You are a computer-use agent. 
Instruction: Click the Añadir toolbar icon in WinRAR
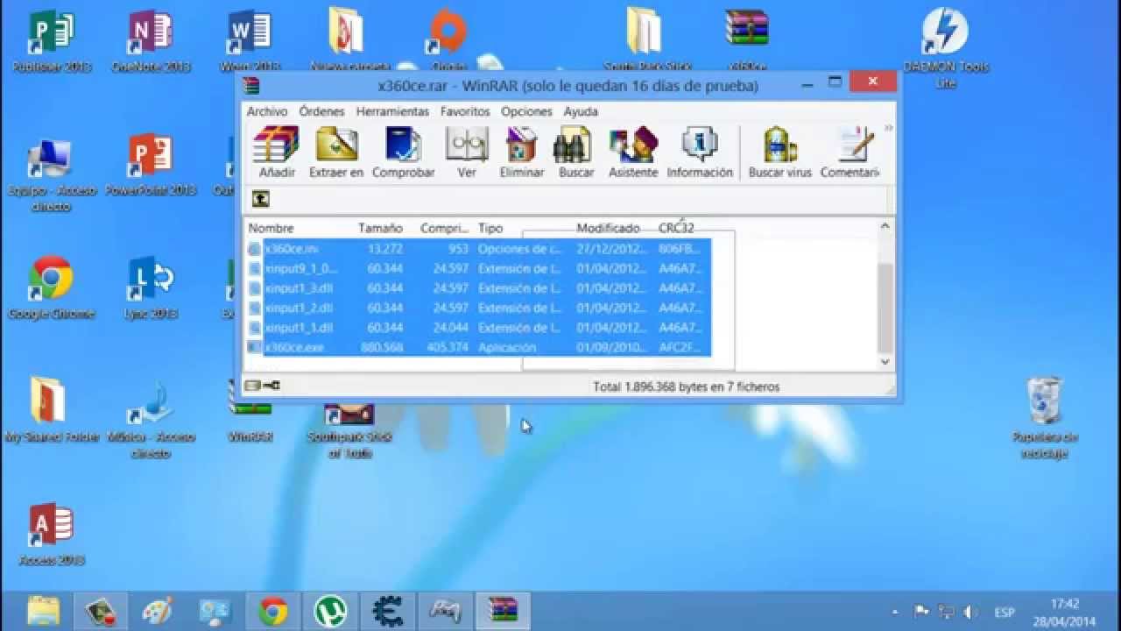click(x=277, y=152)
